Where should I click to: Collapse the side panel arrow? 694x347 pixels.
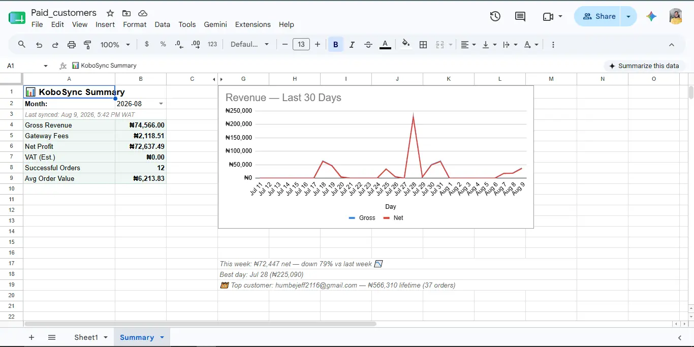[680, 337]
